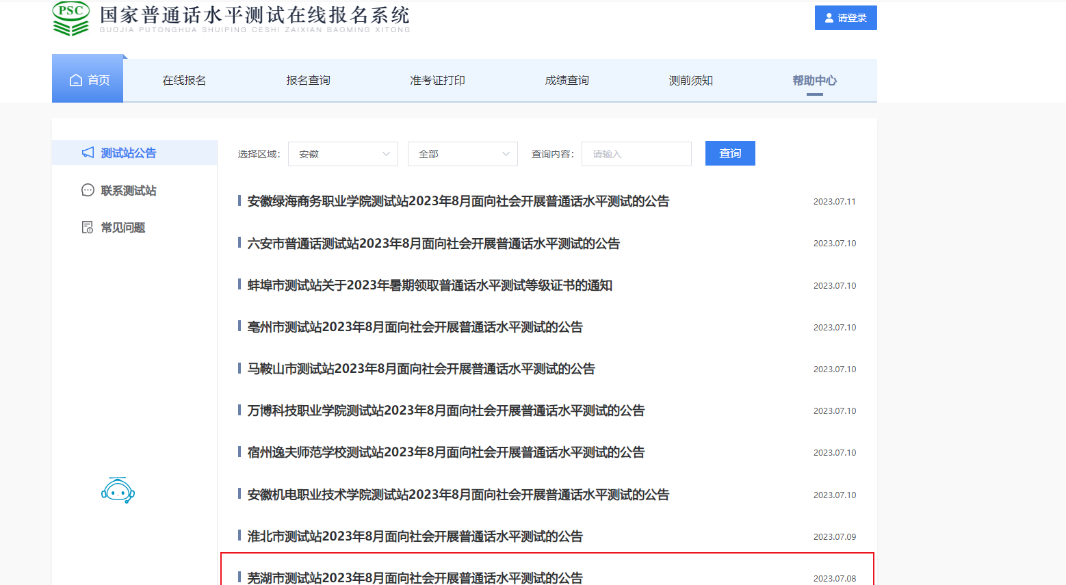Open the 蚌埠市测试站 certificate notice

[x=430, y=285]
